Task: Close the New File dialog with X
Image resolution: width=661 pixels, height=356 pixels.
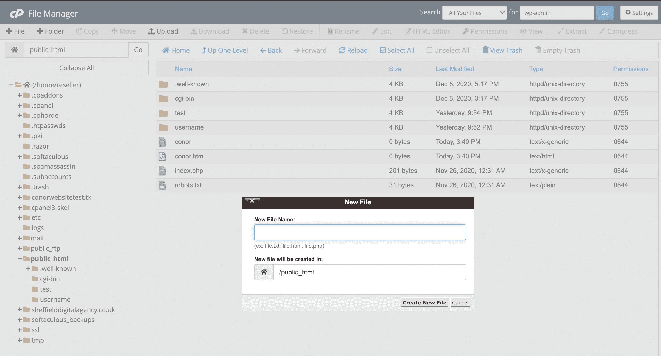Action: (252, 200)
